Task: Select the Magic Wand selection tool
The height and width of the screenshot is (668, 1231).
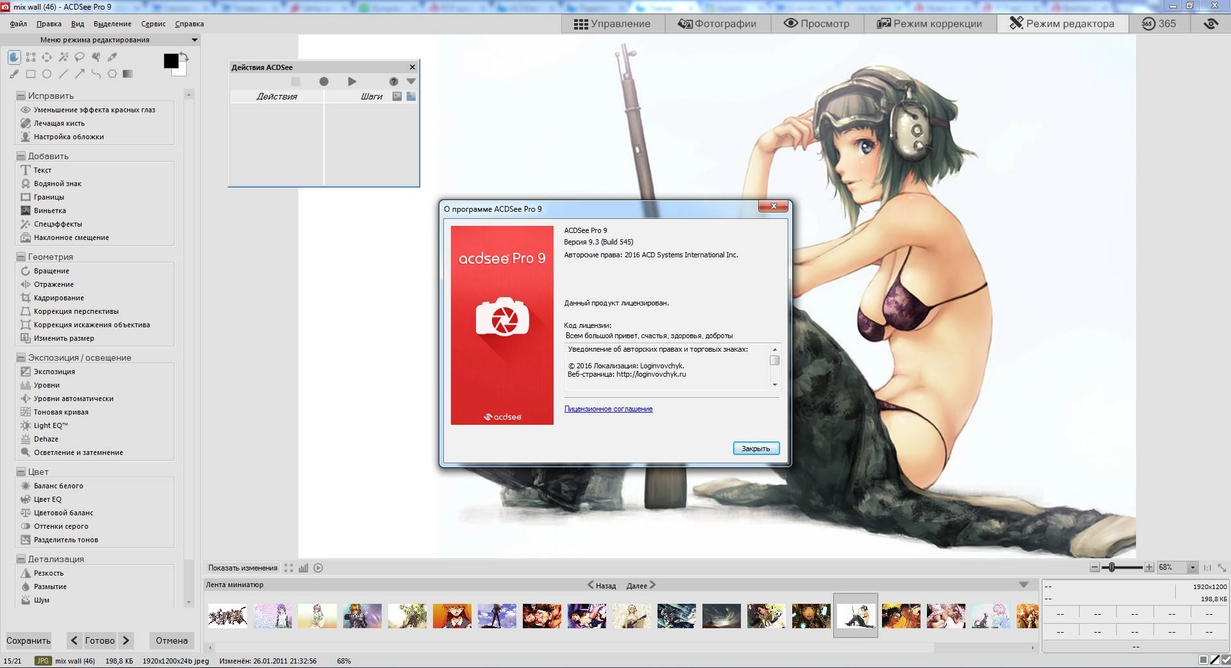Action: [64, 57]
